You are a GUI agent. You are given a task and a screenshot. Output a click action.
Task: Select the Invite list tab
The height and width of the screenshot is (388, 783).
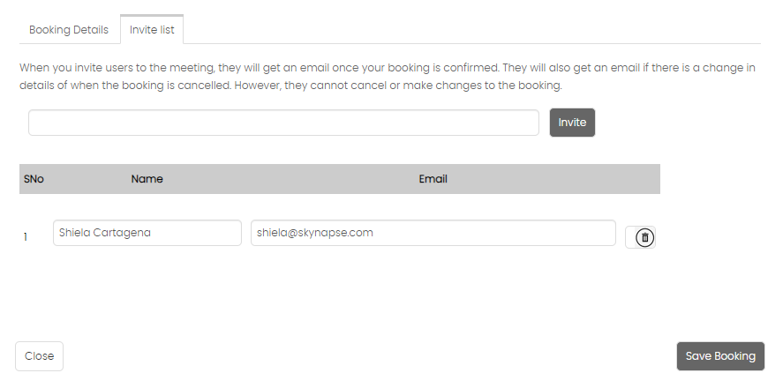(x=152, y=29)
